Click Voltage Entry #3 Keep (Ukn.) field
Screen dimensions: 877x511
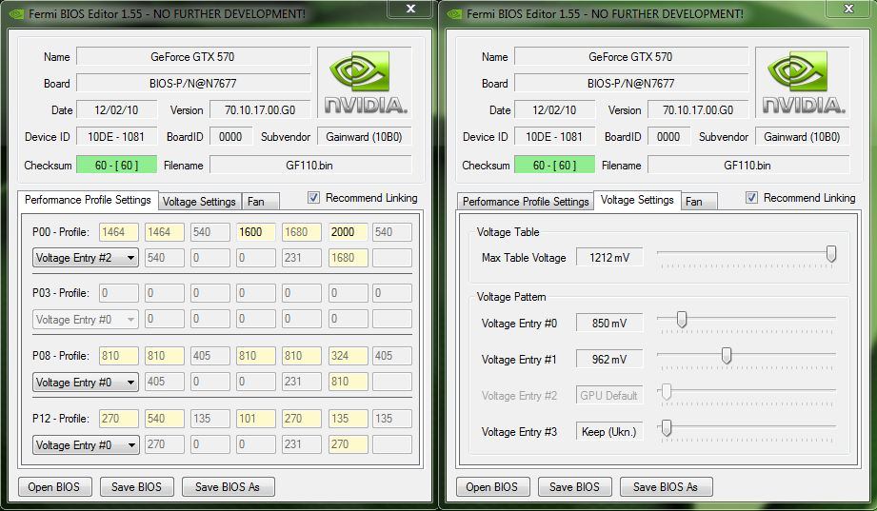[x=609, y=432]
